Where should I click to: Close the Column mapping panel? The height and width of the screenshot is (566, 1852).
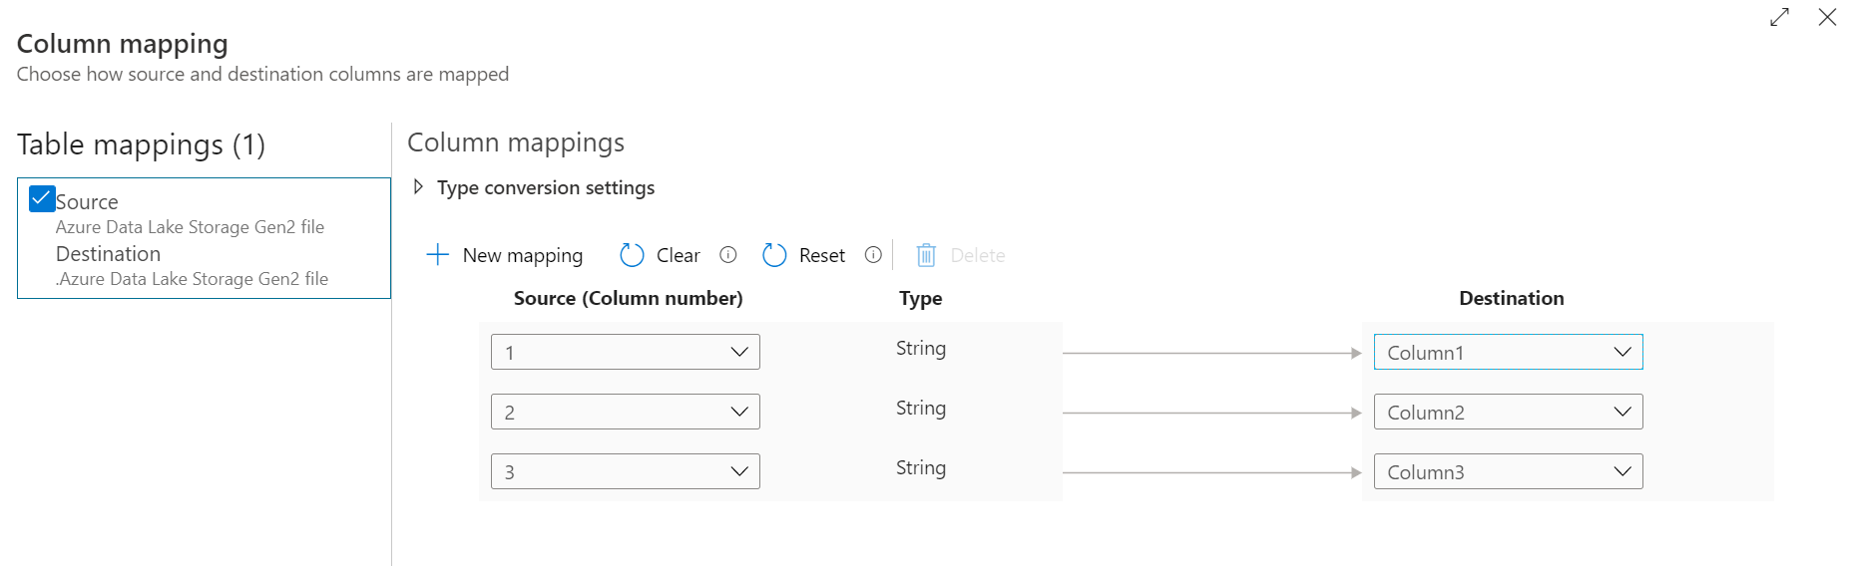point(1827,17)
